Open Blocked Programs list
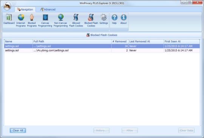204x138 pixels. coord(32,20)
